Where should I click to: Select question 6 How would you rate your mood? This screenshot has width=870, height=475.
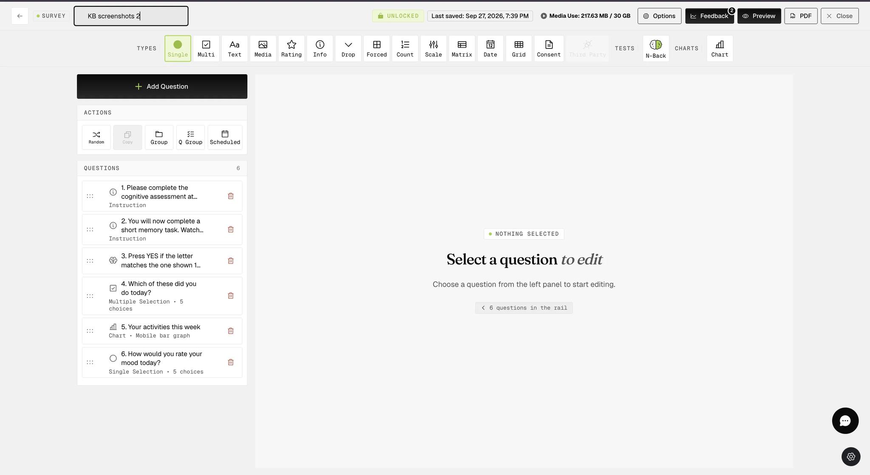[162, 362]
